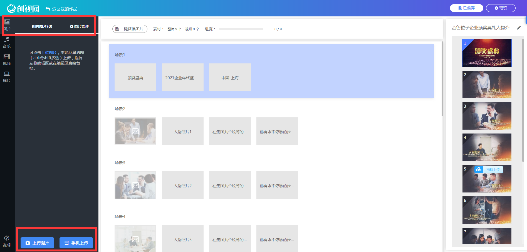Click the 场景1 heading
Screen dimensions: 527x252
tap(120, 55)
